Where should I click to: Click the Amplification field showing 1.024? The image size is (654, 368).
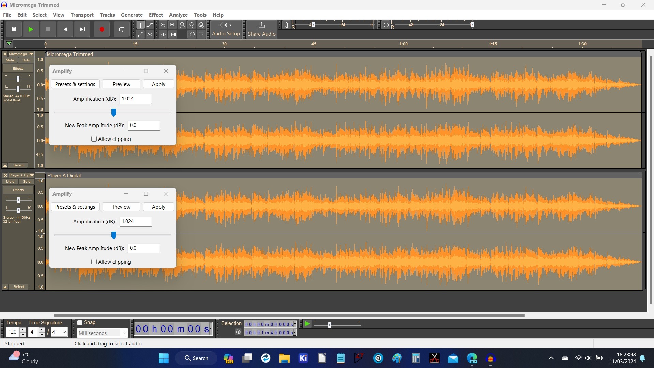pos(135,221)
